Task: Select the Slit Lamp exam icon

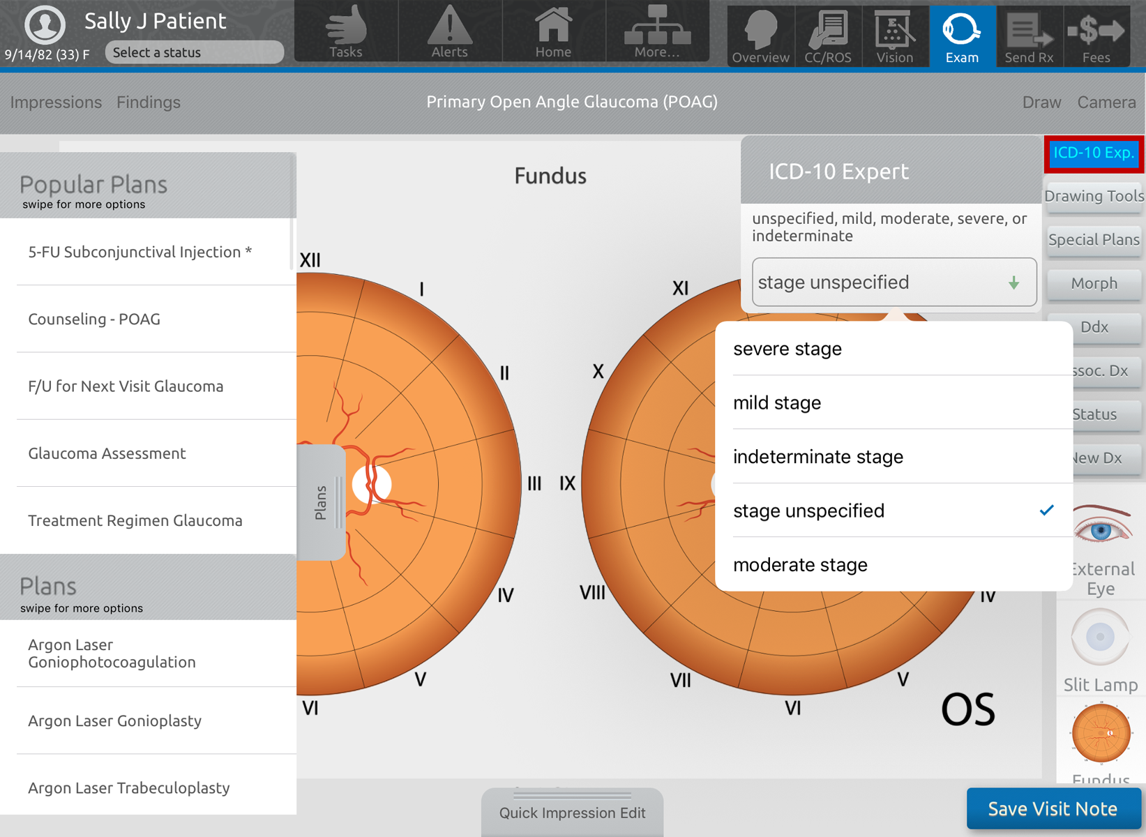Action: pyautogui.click(x=1100, y=636)
